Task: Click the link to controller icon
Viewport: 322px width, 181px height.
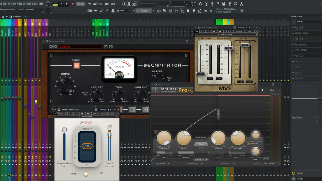Action: pos(107,11)
